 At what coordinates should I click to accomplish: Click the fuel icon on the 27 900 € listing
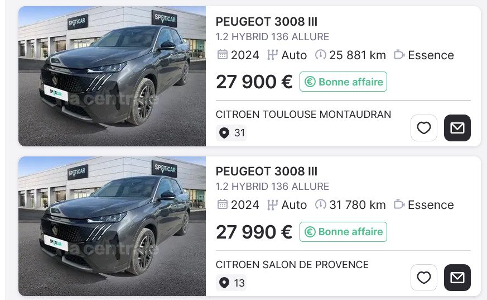399,55
